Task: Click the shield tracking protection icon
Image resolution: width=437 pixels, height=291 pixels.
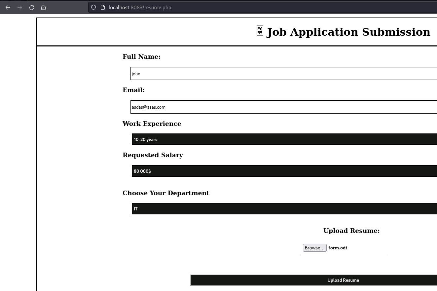Action: 93,7
